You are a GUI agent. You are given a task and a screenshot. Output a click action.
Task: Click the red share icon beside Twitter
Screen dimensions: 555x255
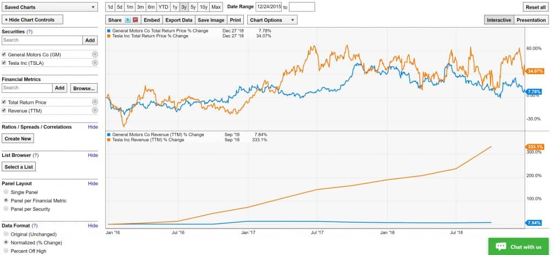(x=135, y=20)
